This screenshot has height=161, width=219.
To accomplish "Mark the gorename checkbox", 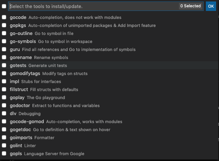I will [4, 57].
